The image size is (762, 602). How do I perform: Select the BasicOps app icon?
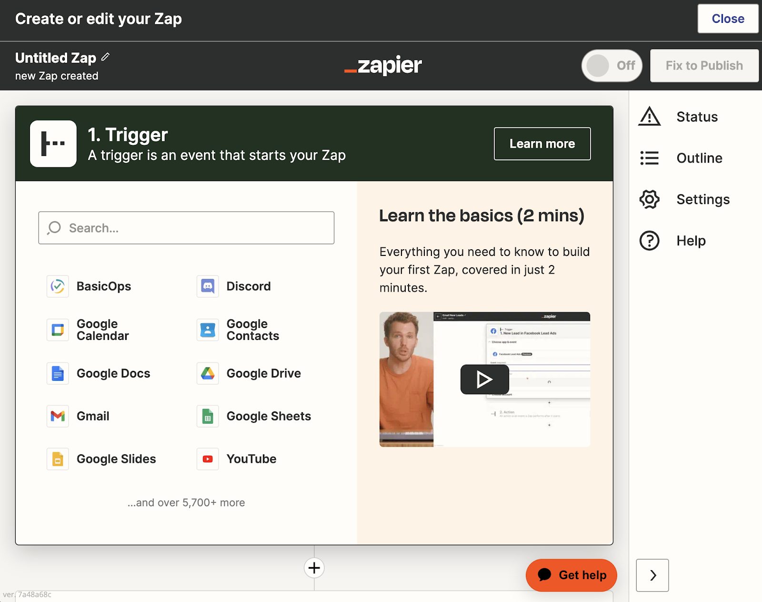[x=58, y=286]
